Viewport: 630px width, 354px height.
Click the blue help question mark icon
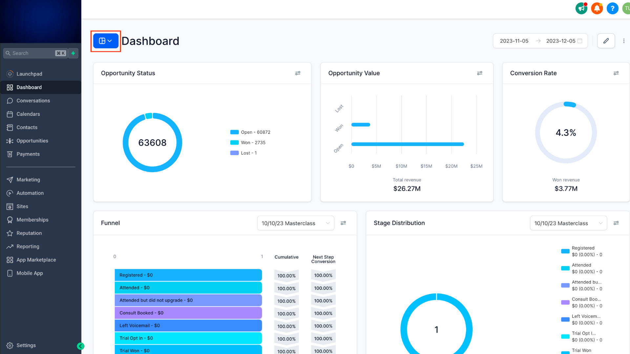612,9
